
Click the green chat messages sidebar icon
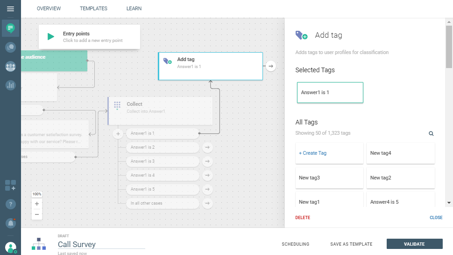10,28
